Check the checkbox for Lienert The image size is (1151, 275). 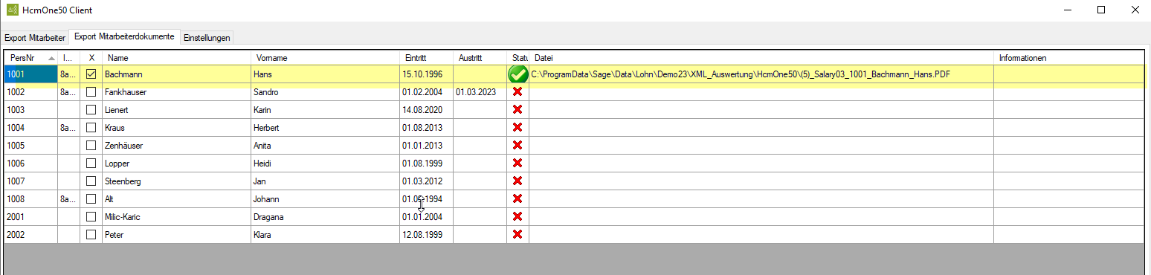(x=91, y=110)
